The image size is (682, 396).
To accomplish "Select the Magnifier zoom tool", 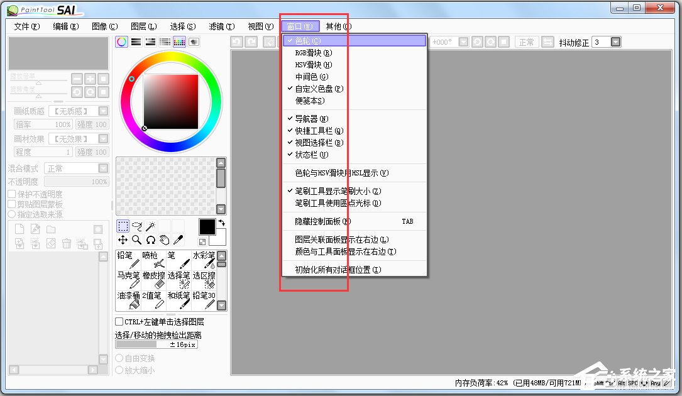I will click(136, 240).
